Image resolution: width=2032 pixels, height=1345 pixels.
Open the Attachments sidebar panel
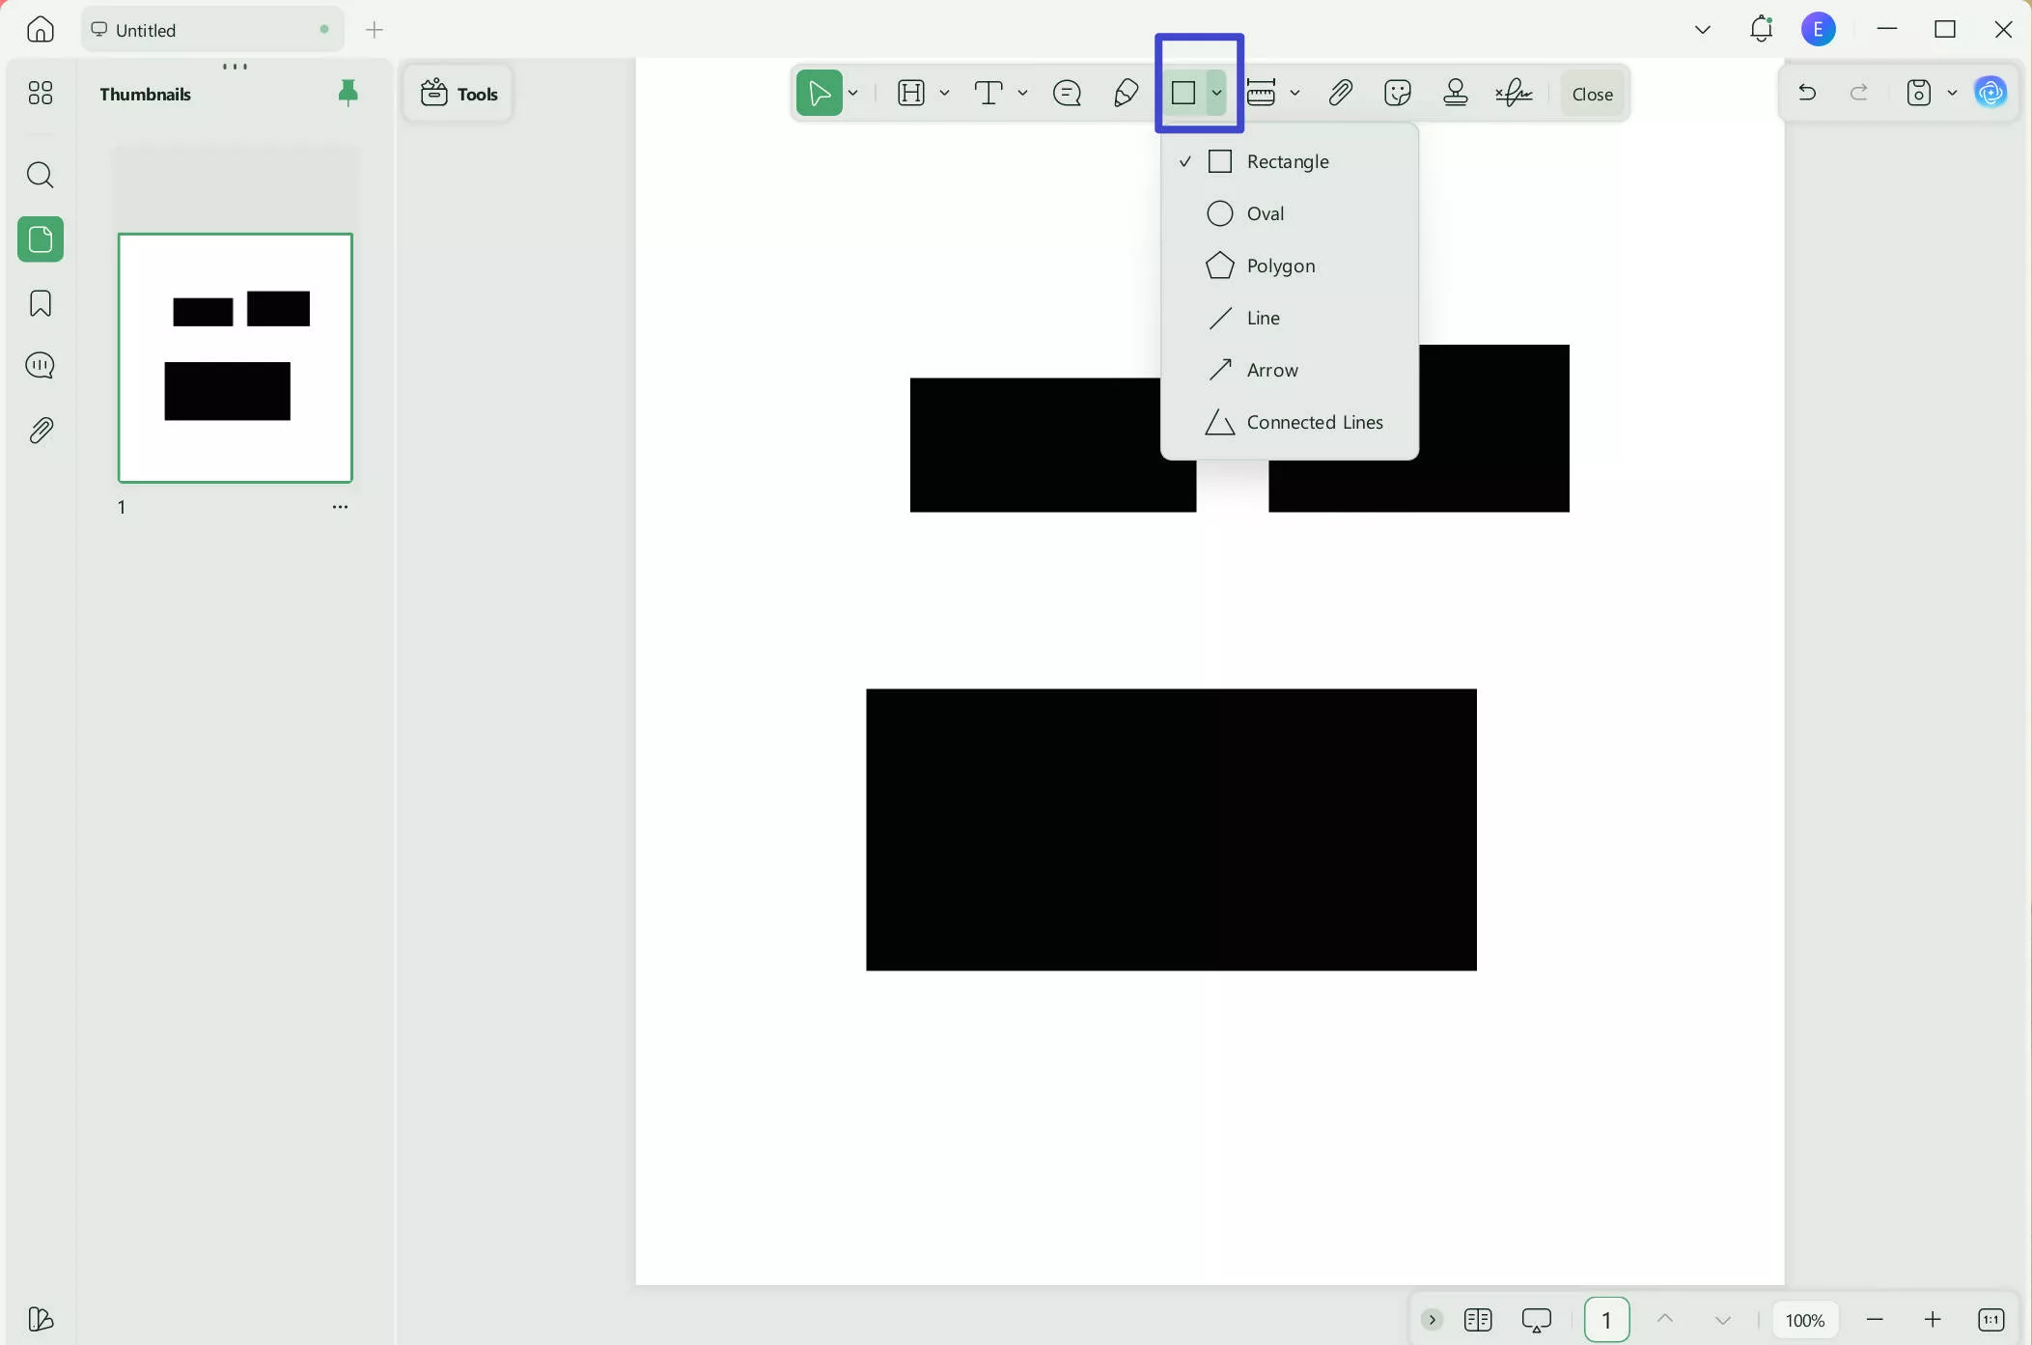40,430
